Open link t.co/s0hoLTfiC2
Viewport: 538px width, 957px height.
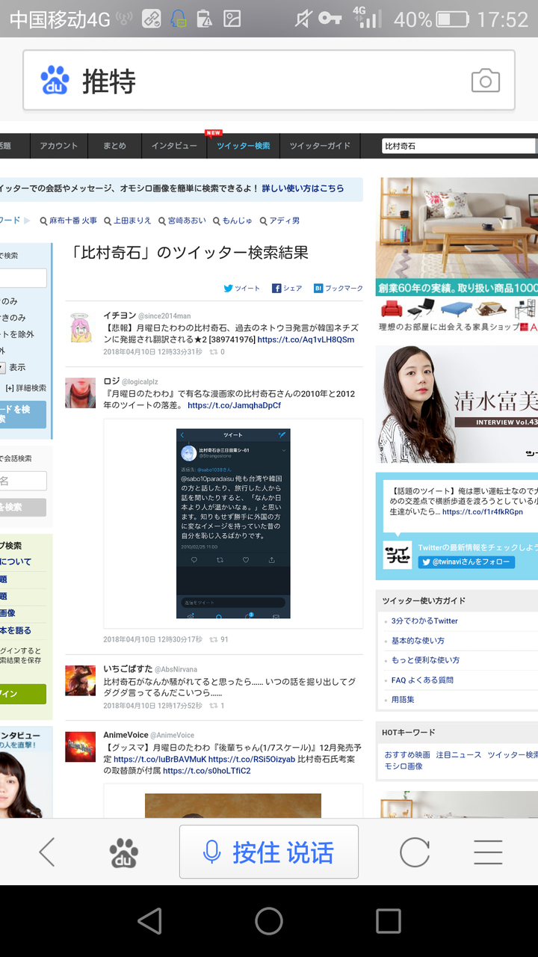point(207,771)
